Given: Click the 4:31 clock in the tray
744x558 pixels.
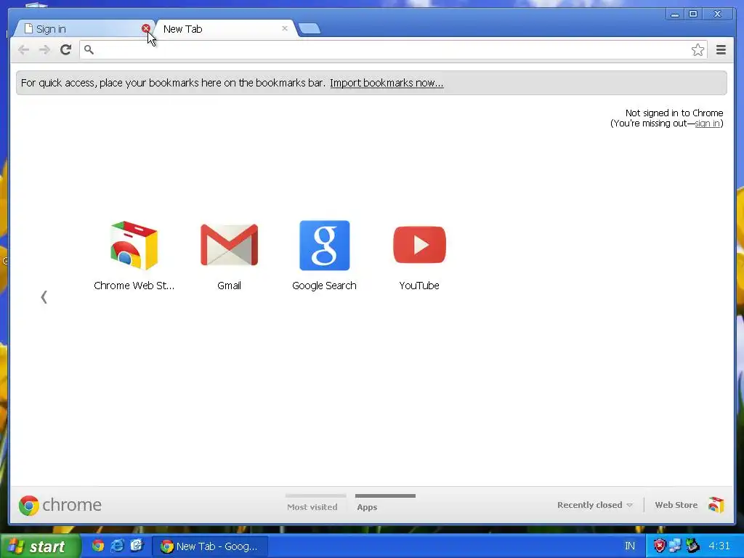Looking at the screenshot, I should tap(719, 546).
